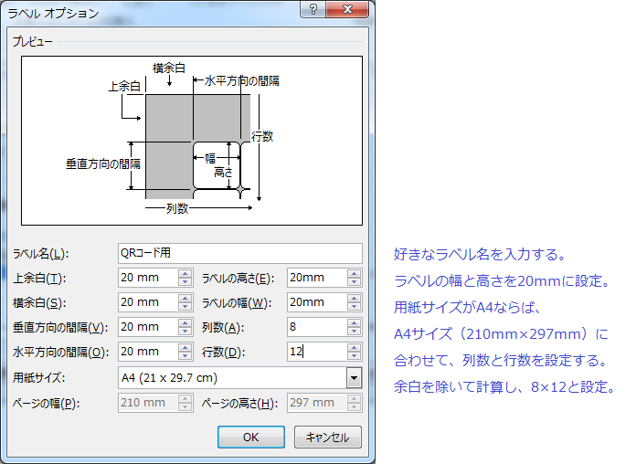636x464 pixels.
Task: Increase 行数 with up arrow
Action: (x=355, y=348)
